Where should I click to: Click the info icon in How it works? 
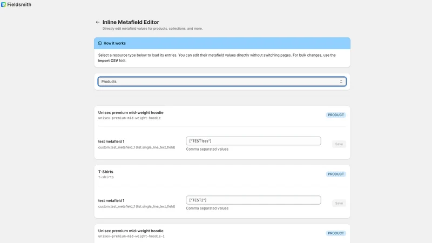pos(100,43)
